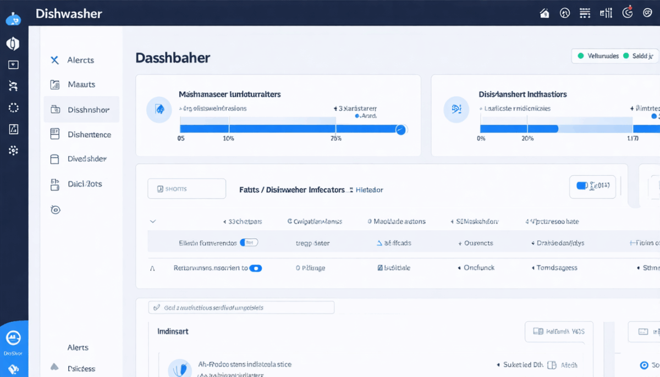
Task: Click the Maoblade adtons column header
Action: 397,221
